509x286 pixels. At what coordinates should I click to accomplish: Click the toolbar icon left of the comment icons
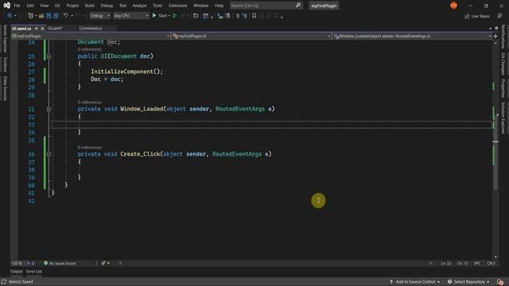coord(205,16)
